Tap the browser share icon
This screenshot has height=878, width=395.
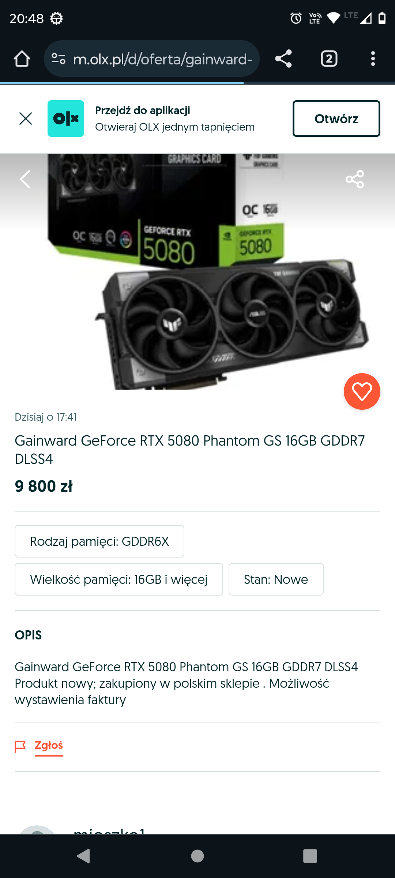click(283, 59)
